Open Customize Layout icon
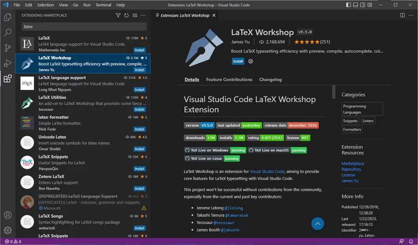This screenshot has width=418, height=245. point(370,5)
